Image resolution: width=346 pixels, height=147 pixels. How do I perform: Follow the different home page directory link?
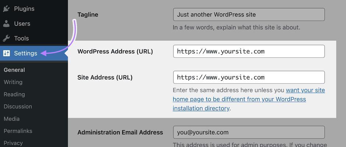tap(249, 99)
